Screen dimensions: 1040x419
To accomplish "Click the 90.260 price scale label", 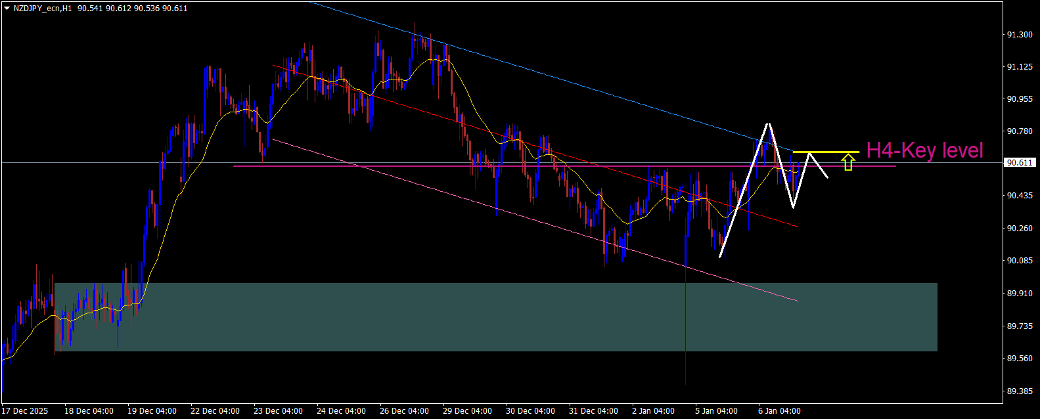I will pos(1020,229).
